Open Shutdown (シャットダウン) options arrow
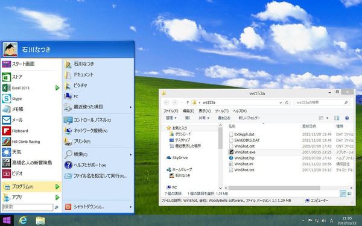 tap(131, 207)
